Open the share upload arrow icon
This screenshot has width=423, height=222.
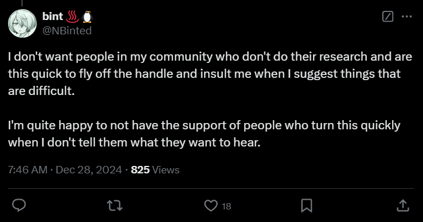[x=403, y=205]
